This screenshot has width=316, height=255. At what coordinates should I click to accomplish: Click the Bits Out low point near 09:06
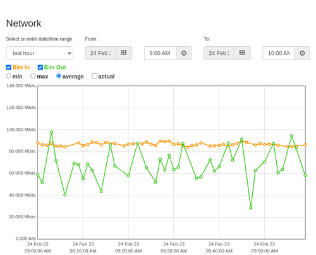click(x=65, y=195)
